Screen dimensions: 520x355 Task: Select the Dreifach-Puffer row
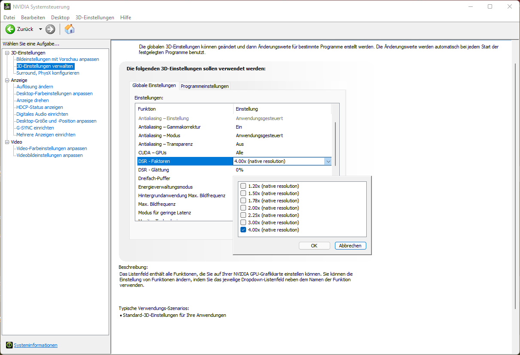click(185, 178)
